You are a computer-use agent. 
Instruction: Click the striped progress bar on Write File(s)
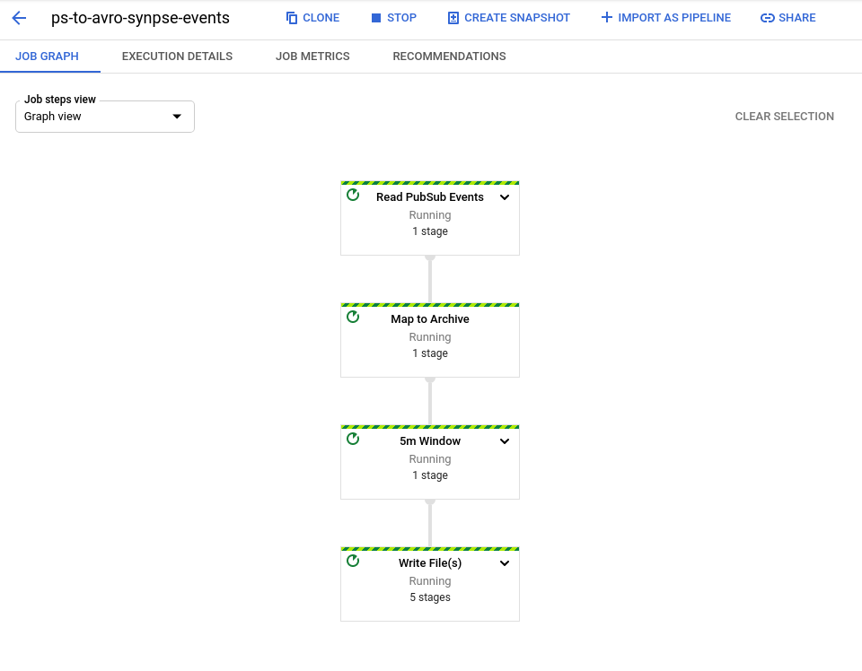[x=429, y=547]
